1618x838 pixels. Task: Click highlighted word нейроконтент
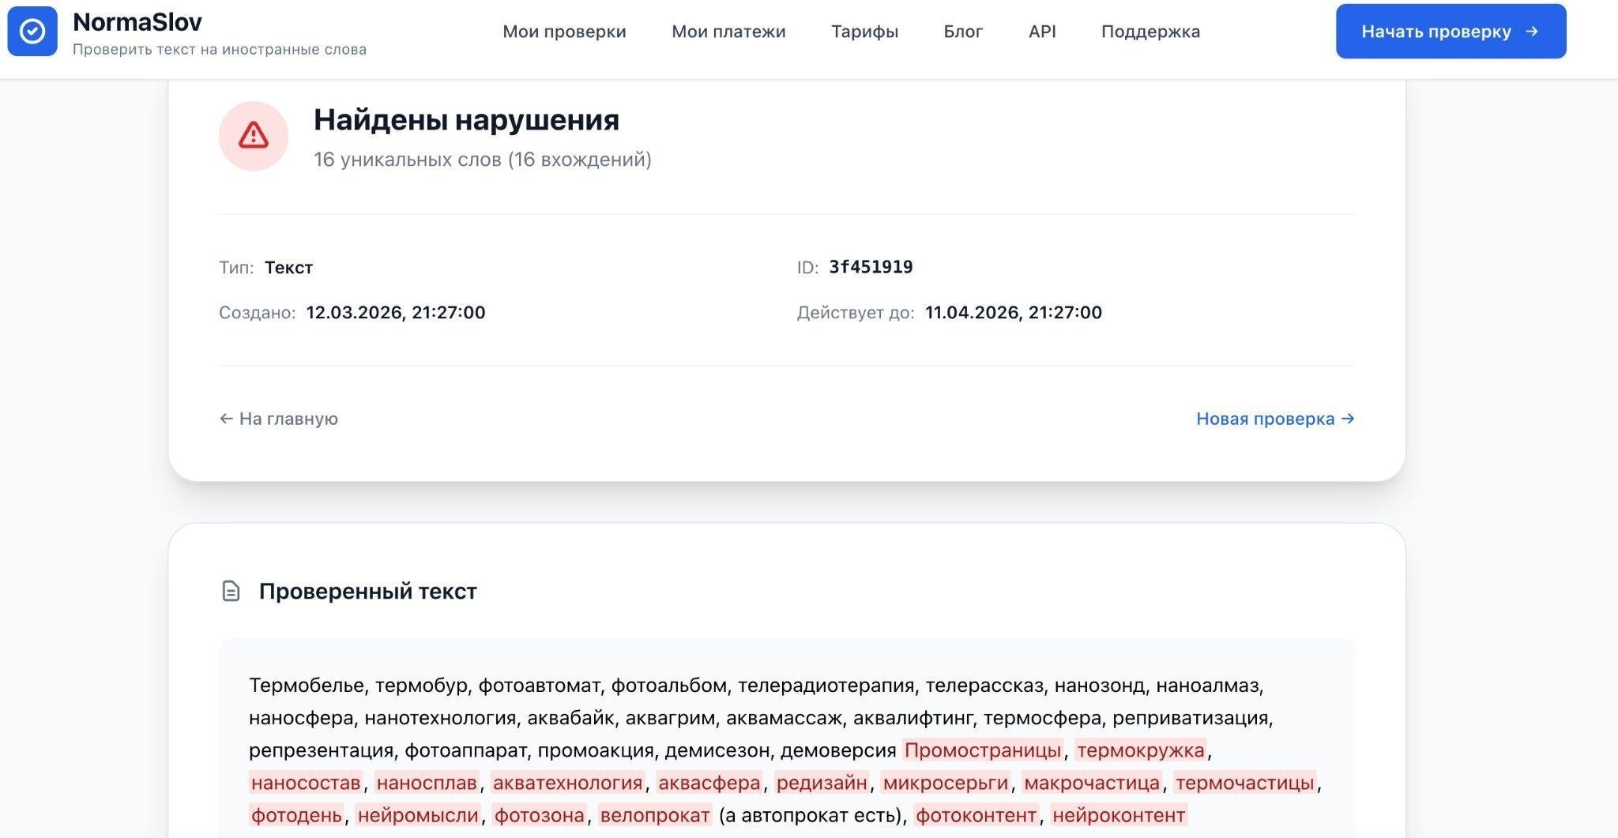(1119, 815)
